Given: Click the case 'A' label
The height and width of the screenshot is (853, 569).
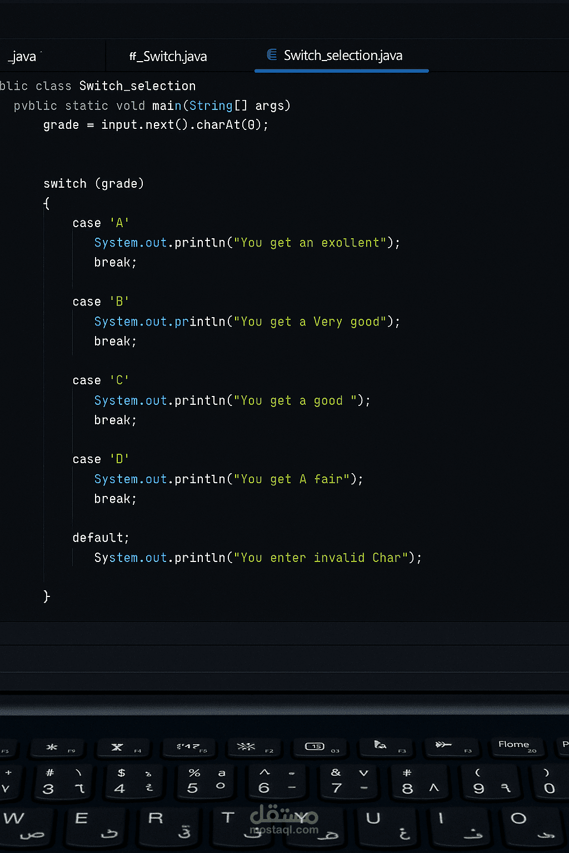Looking at the screenshot, I should point(101,223).
